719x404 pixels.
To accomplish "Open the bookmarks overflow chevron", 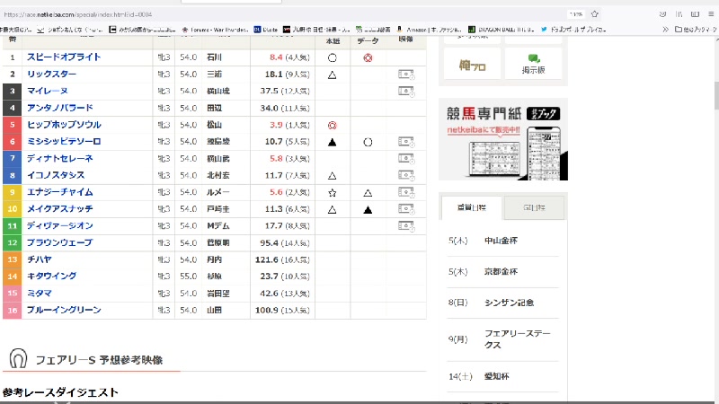I will 665,29.
